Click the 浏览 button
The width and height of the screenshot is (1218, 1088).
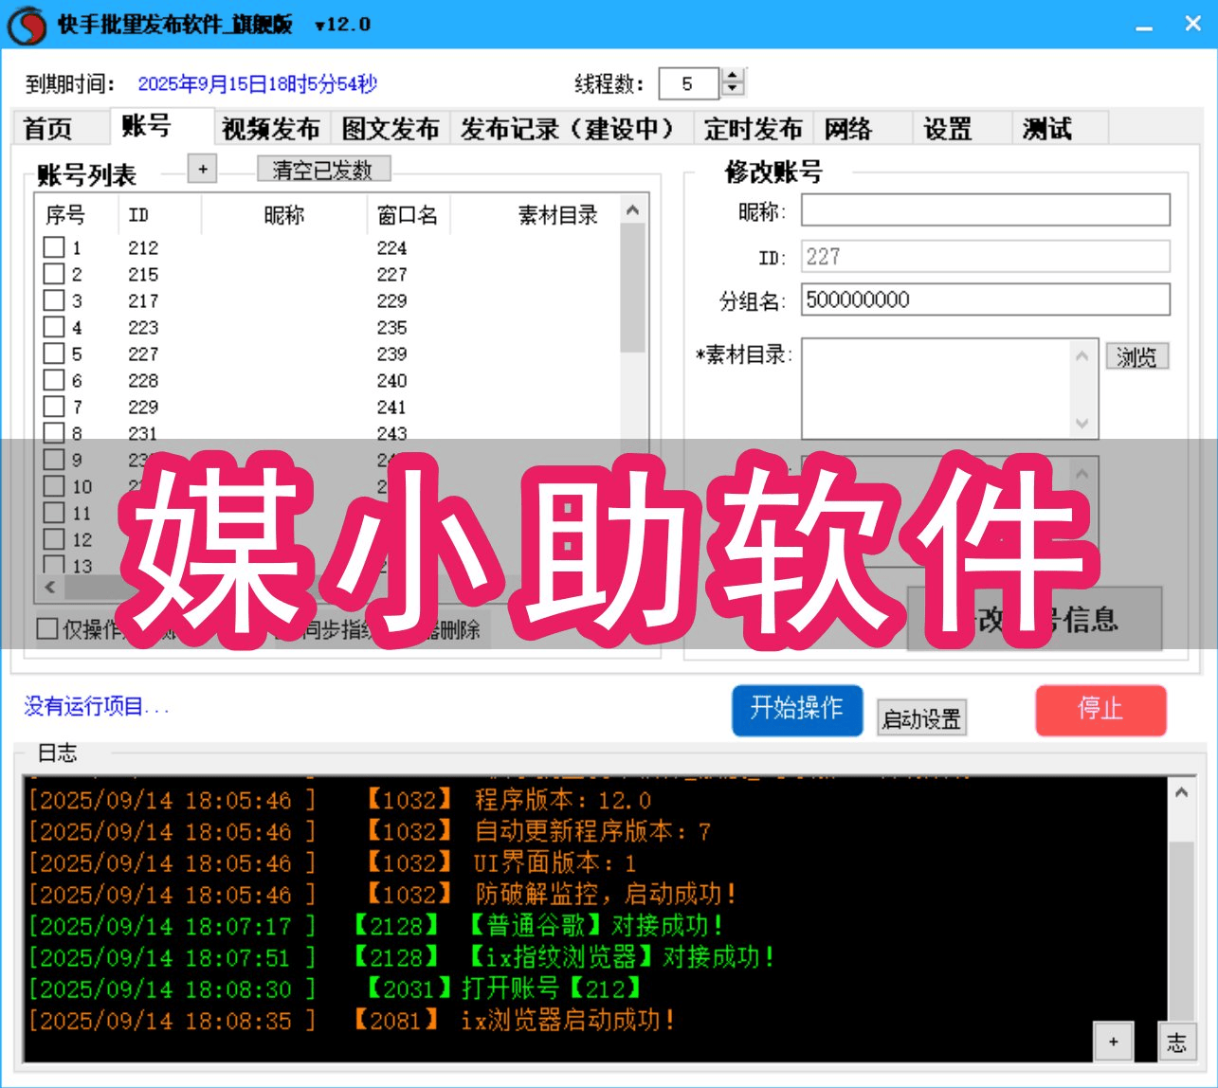[x=1136, y=357]
